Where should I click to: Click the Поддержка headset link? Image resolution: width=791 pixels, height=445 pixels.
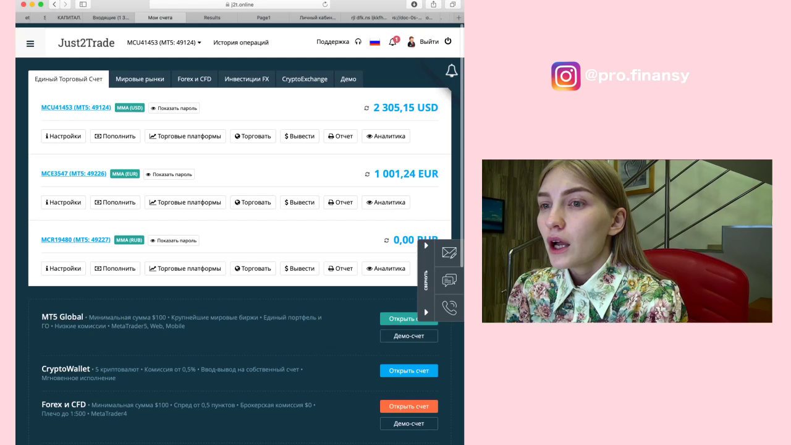pos(339,42)
